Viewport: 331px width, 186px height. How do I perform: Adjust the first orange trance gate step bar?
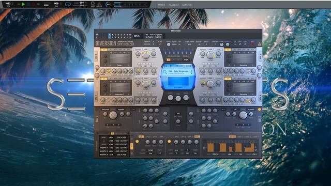pyautogui.click(x=210, y=147)
